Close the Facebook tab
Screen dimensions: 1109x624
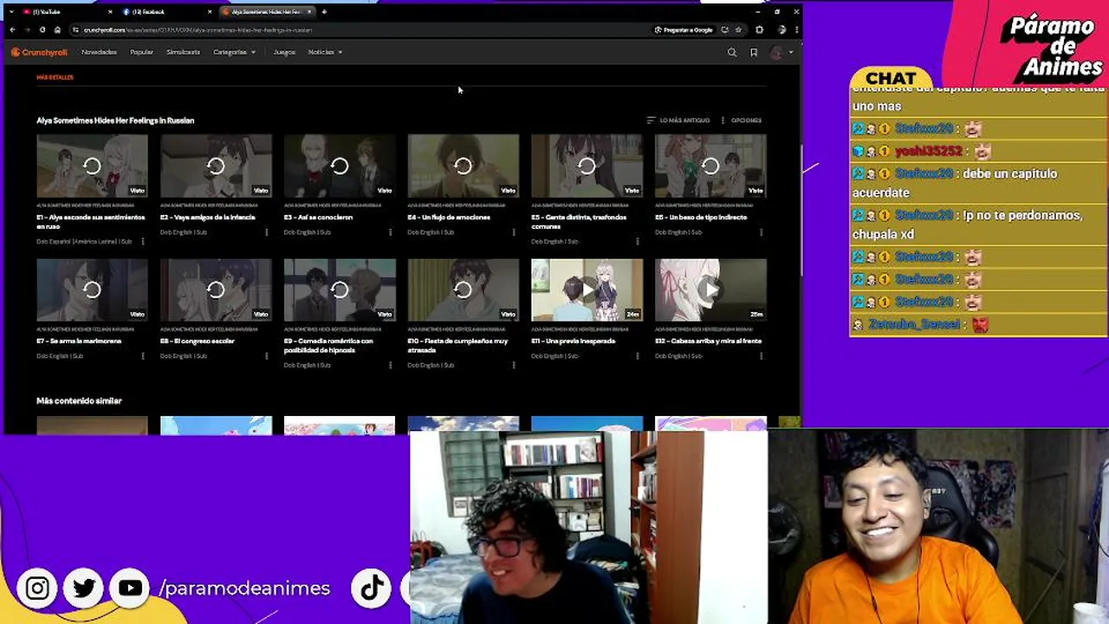[x=210, y=12]
